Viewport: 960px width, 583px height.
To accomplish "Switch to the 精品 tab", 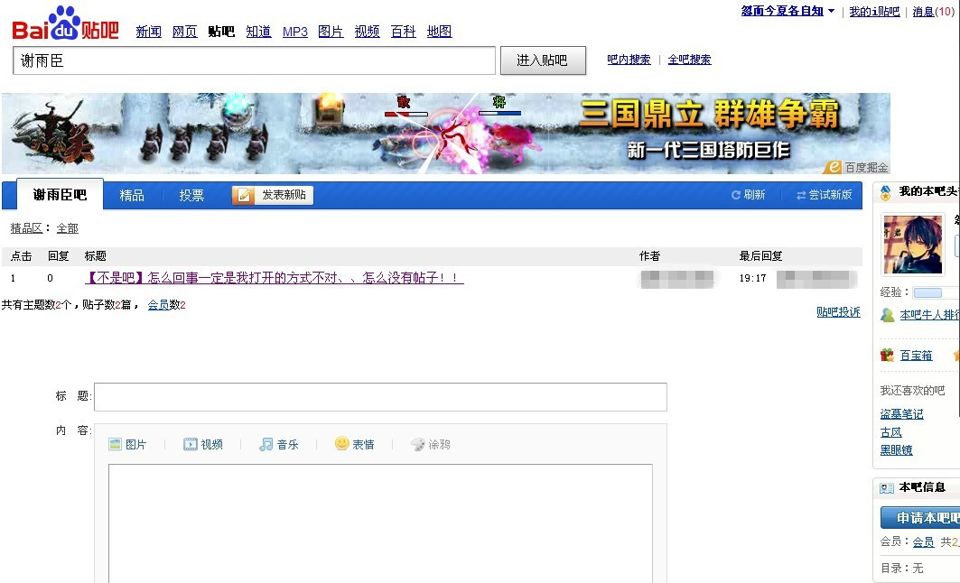I will (132, 195).
